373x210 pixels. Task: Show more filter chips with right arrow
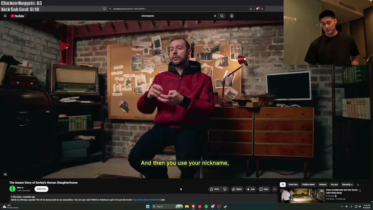[x=358, y=185]
